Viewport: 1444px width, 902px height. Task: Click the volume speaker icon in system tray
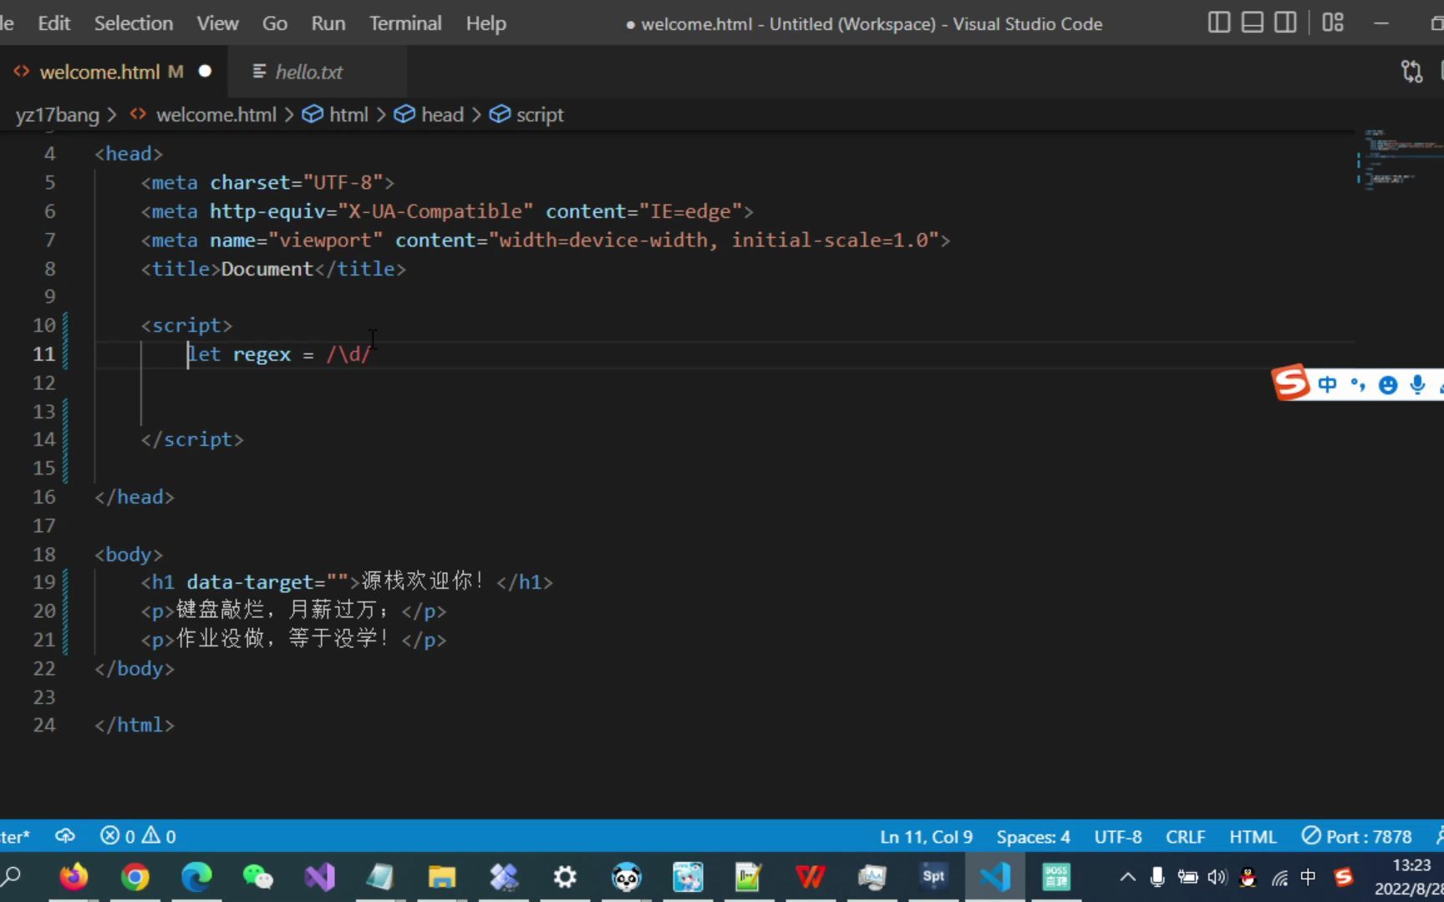click(x=1218, y=877)
